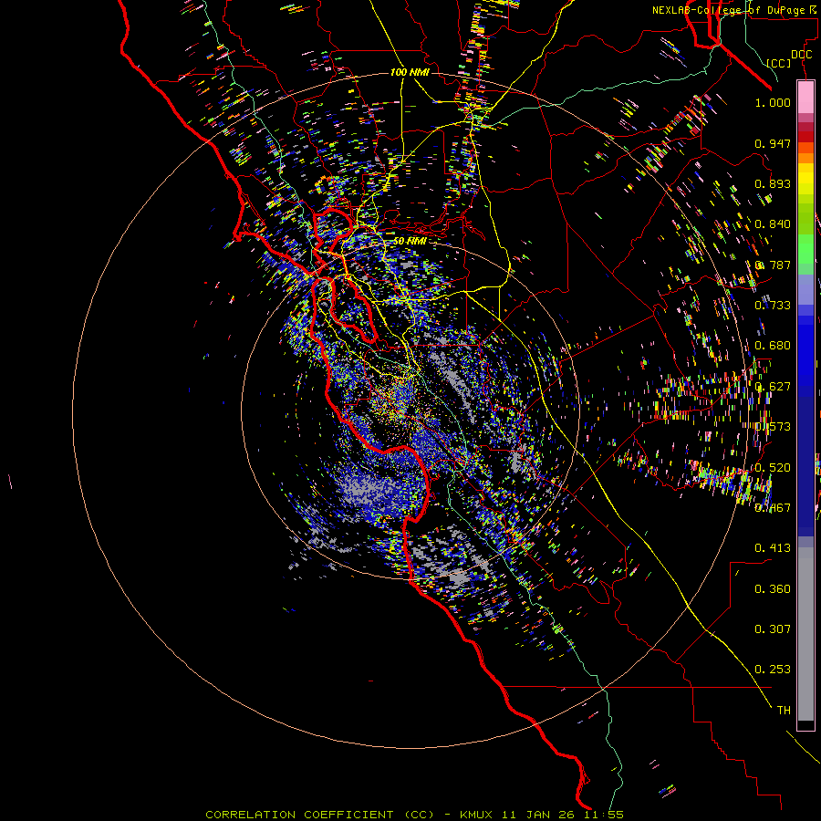Click the 0.307 scale value
This screenshot has width=821, height=821.
773,629
